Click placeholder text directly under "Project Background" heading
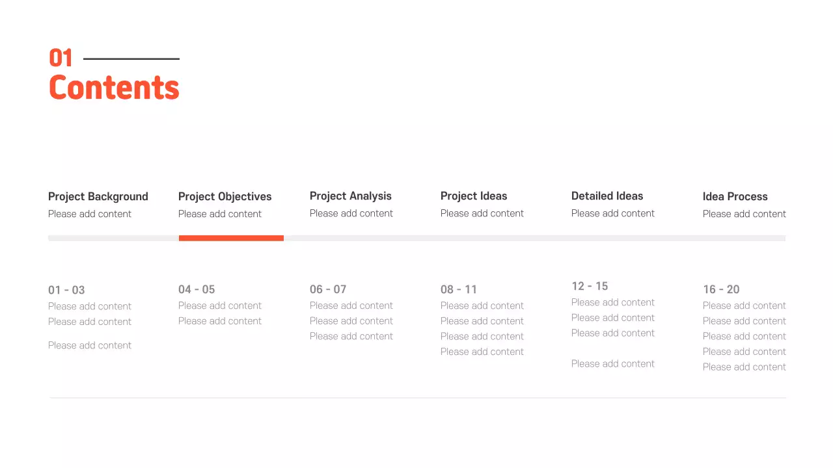Screen dimensions: 833x468 (90, 214)
